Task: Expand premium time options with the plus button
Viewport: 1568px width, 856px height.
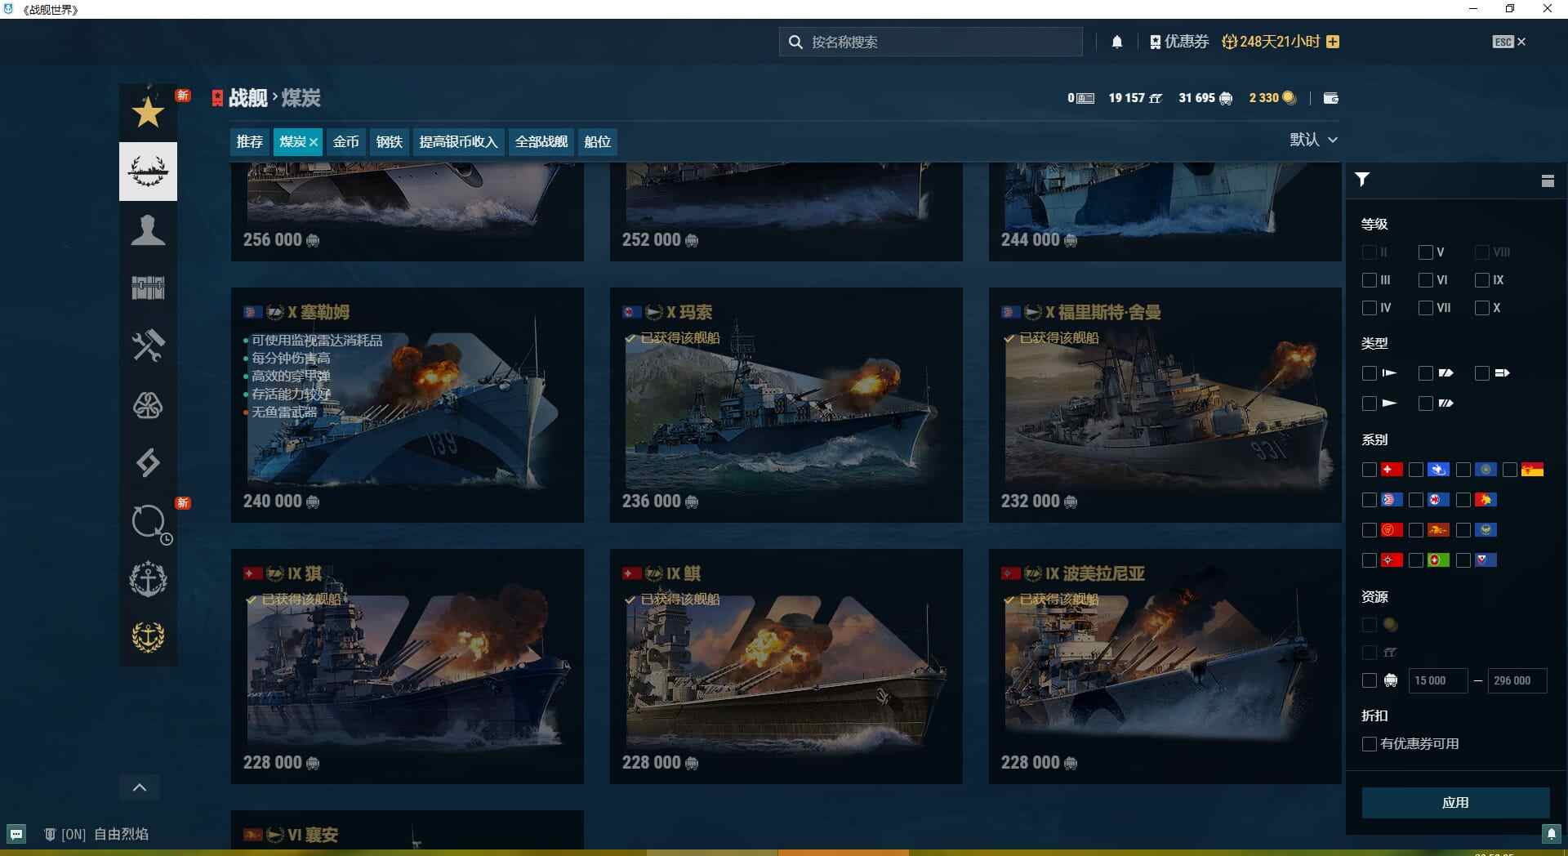Action: [x=1332, y=41]
